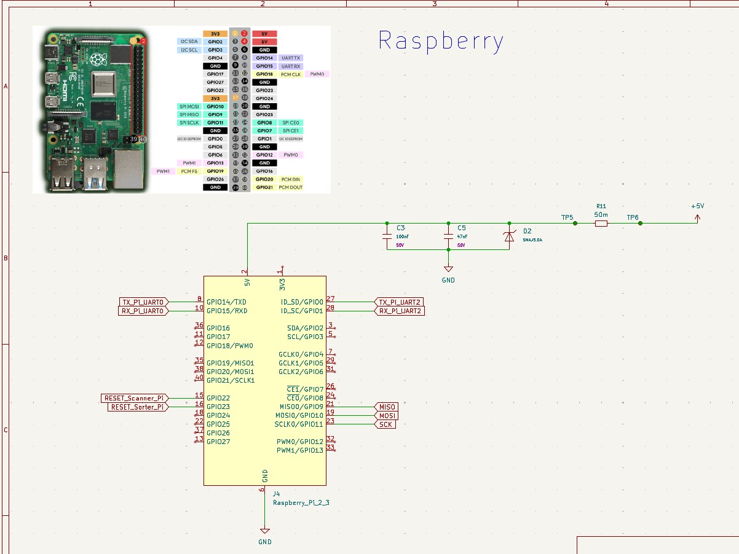This screenshot has height=554, width=739.
Task: Click the MOSI global label
Action: [x=386, y=416]
